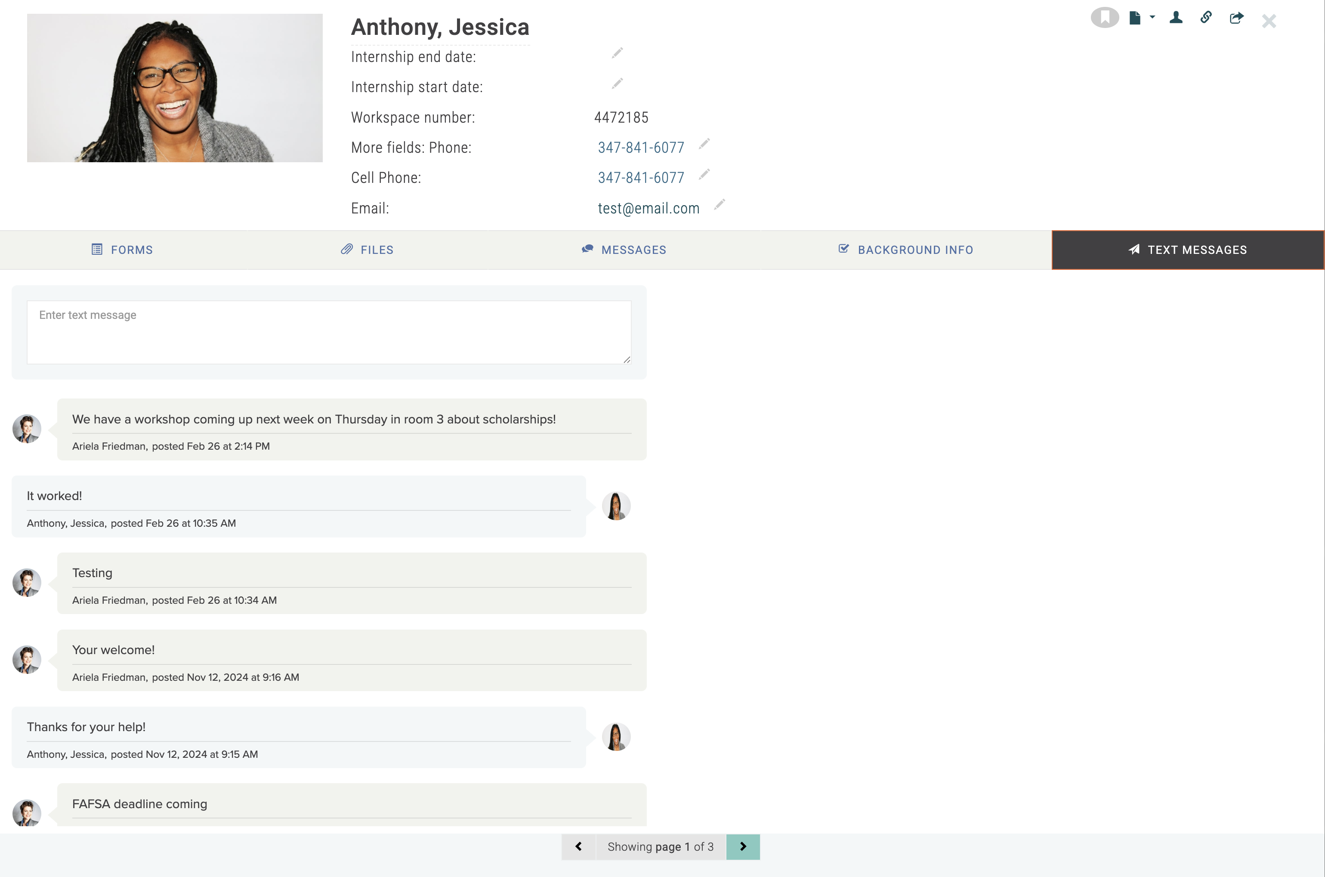The image size is (1325, 877).
Task: Edit Cell Phone pencil icon
Action: (x=704, y=175)
